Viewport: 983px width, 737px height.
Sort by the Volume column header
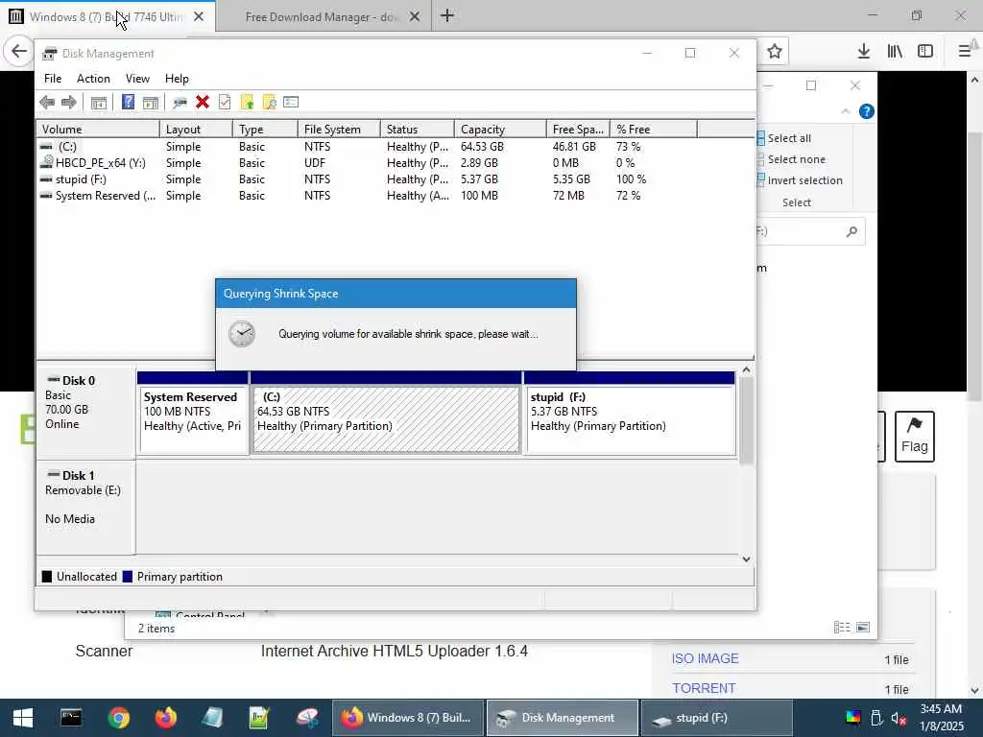pos(98,130)
